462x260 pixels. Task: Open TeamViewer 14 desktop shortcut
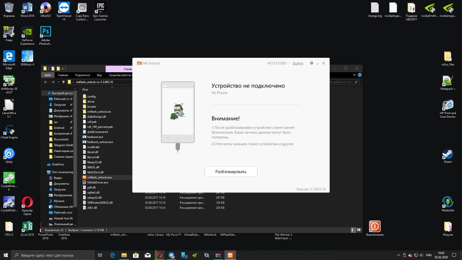[x=64, y=11]
